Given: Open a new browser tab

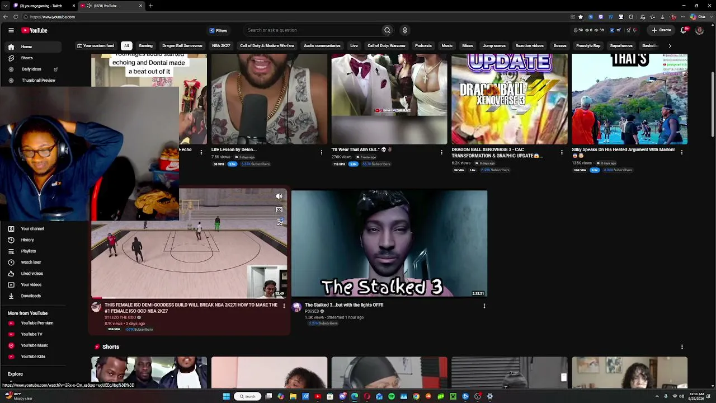Looking at the screenshot, I should 150,6.
